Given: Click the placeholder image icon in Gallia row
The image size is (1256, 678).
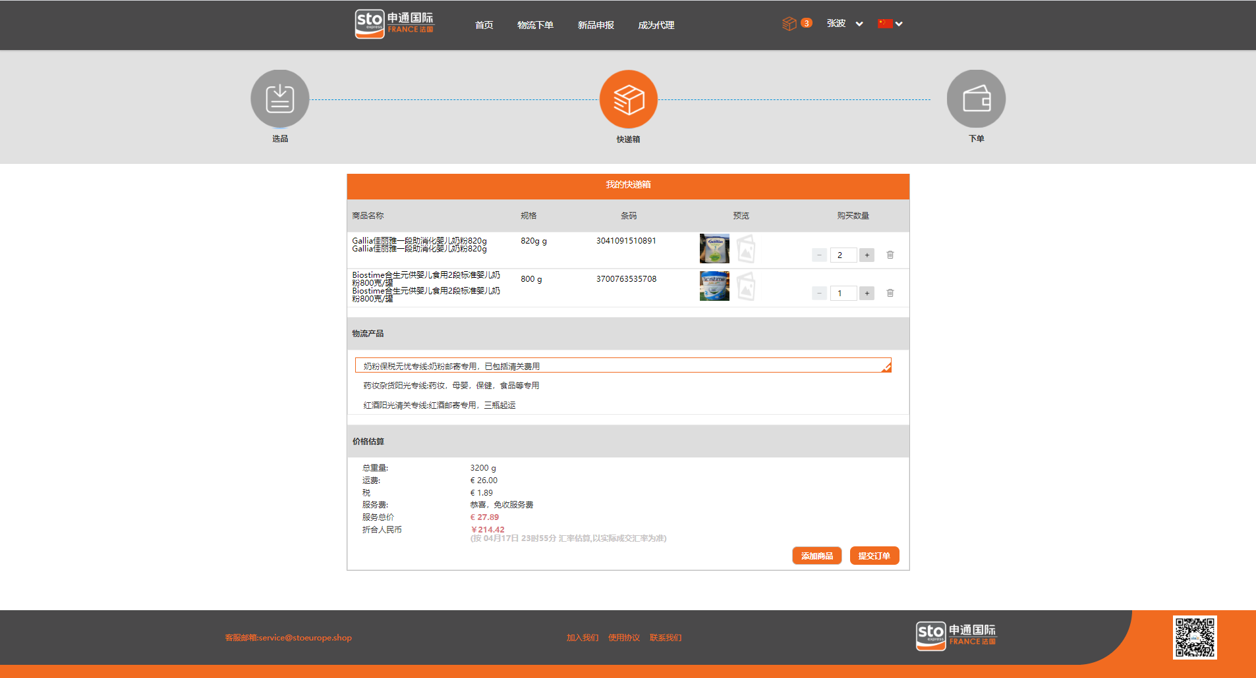Looking at the screenshot, I should pos(746,249).
